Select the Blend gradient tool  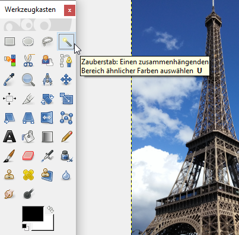(x=47, y=137)
